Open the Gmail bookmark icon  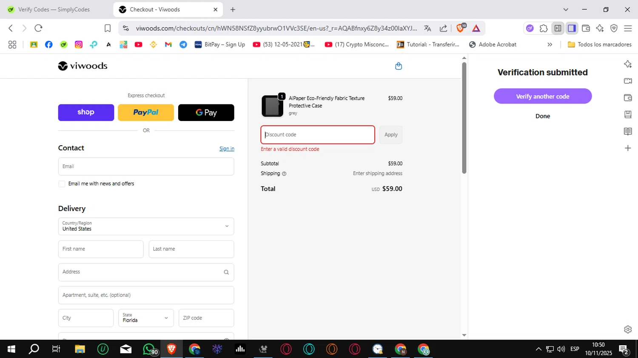(168, 45)
